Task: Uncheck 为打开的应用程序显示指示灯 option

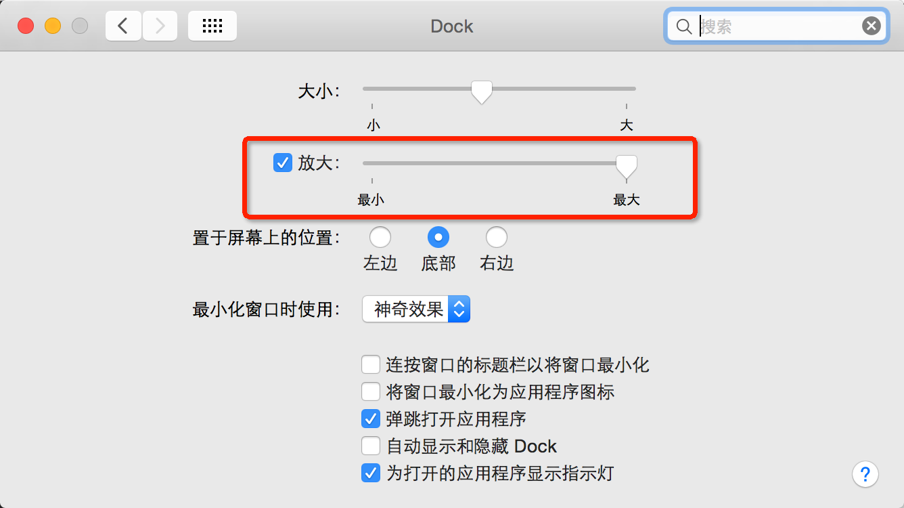Action: (x=370, y=473)
